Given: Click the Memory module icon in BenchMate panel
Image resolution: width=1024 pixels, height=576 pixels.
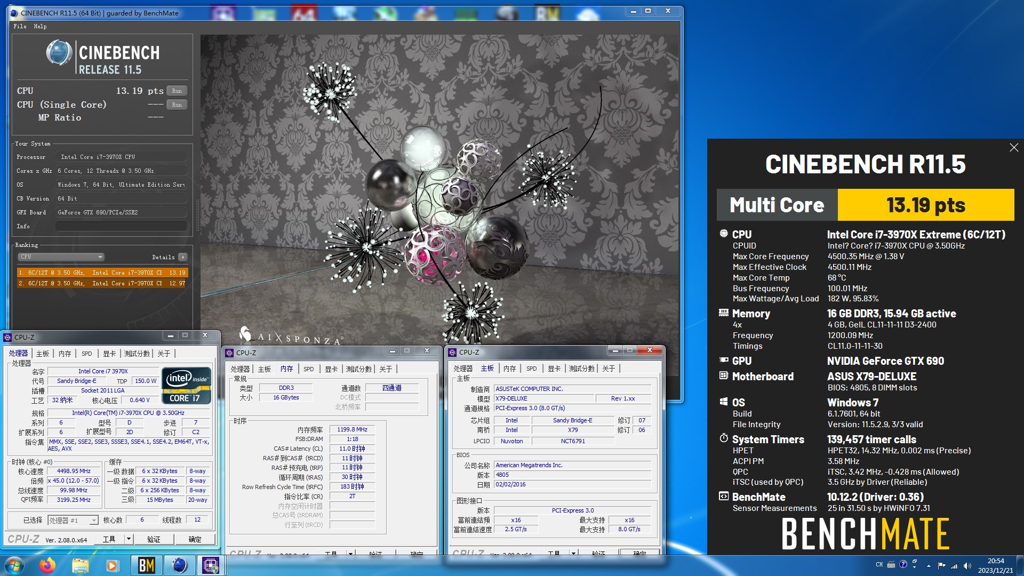Looking at the screenshot, I should pyautogui.click(x=724, y=313).
